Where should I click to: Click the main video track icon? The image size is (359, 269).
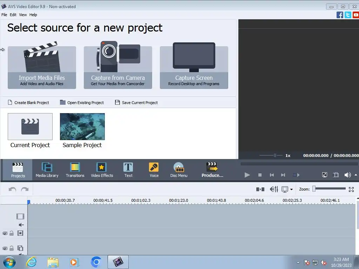coord(20,216)
